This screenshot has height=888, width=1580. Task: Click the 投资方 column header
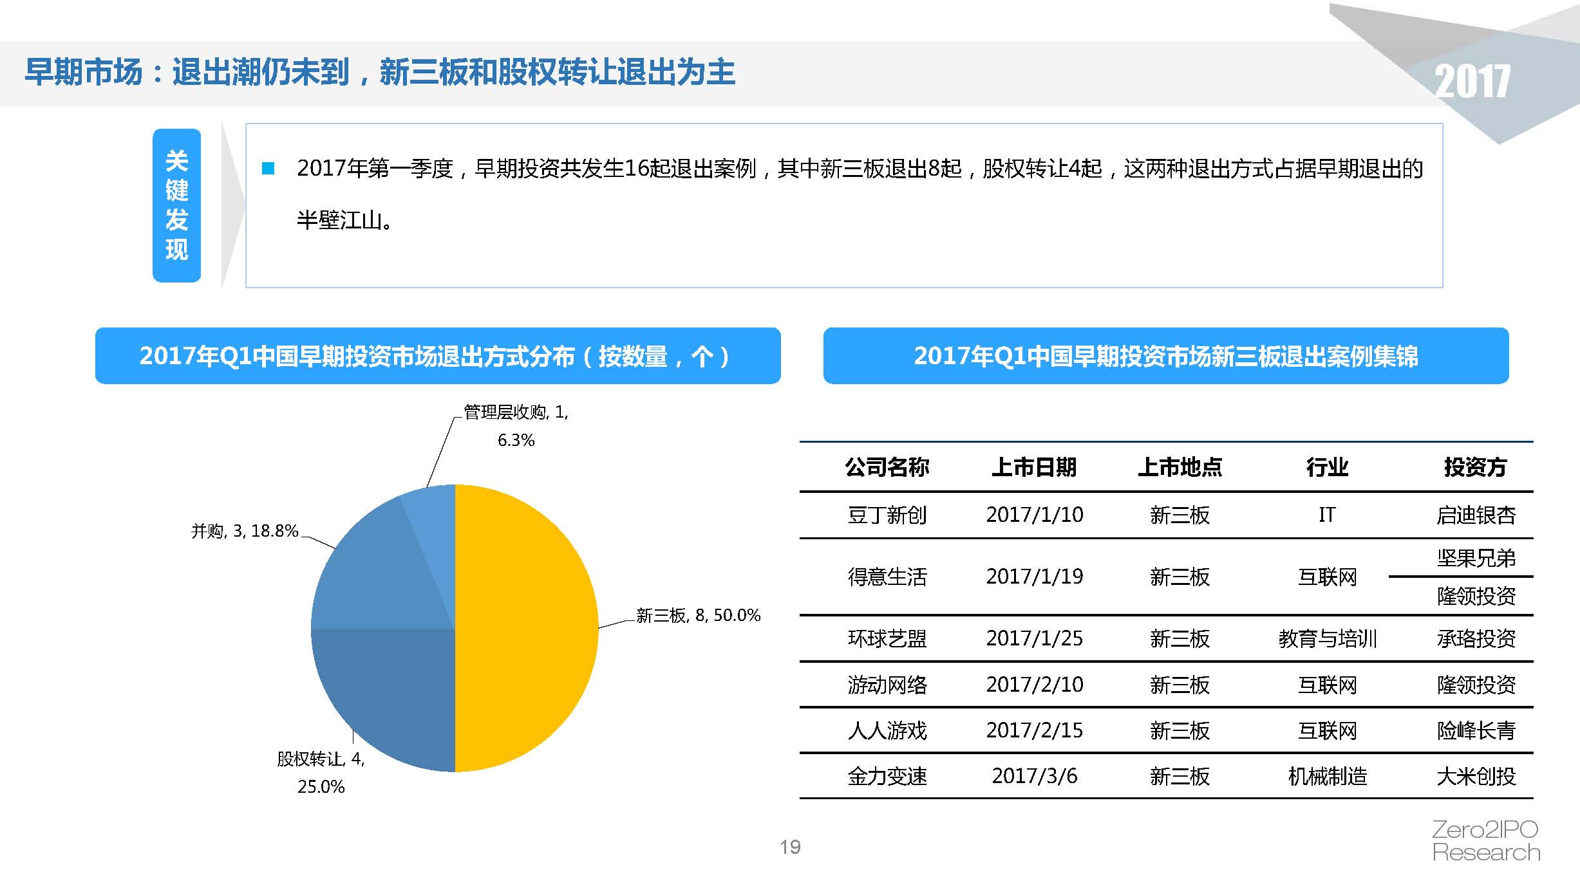pyautogui.click(x=1475, y=467)
